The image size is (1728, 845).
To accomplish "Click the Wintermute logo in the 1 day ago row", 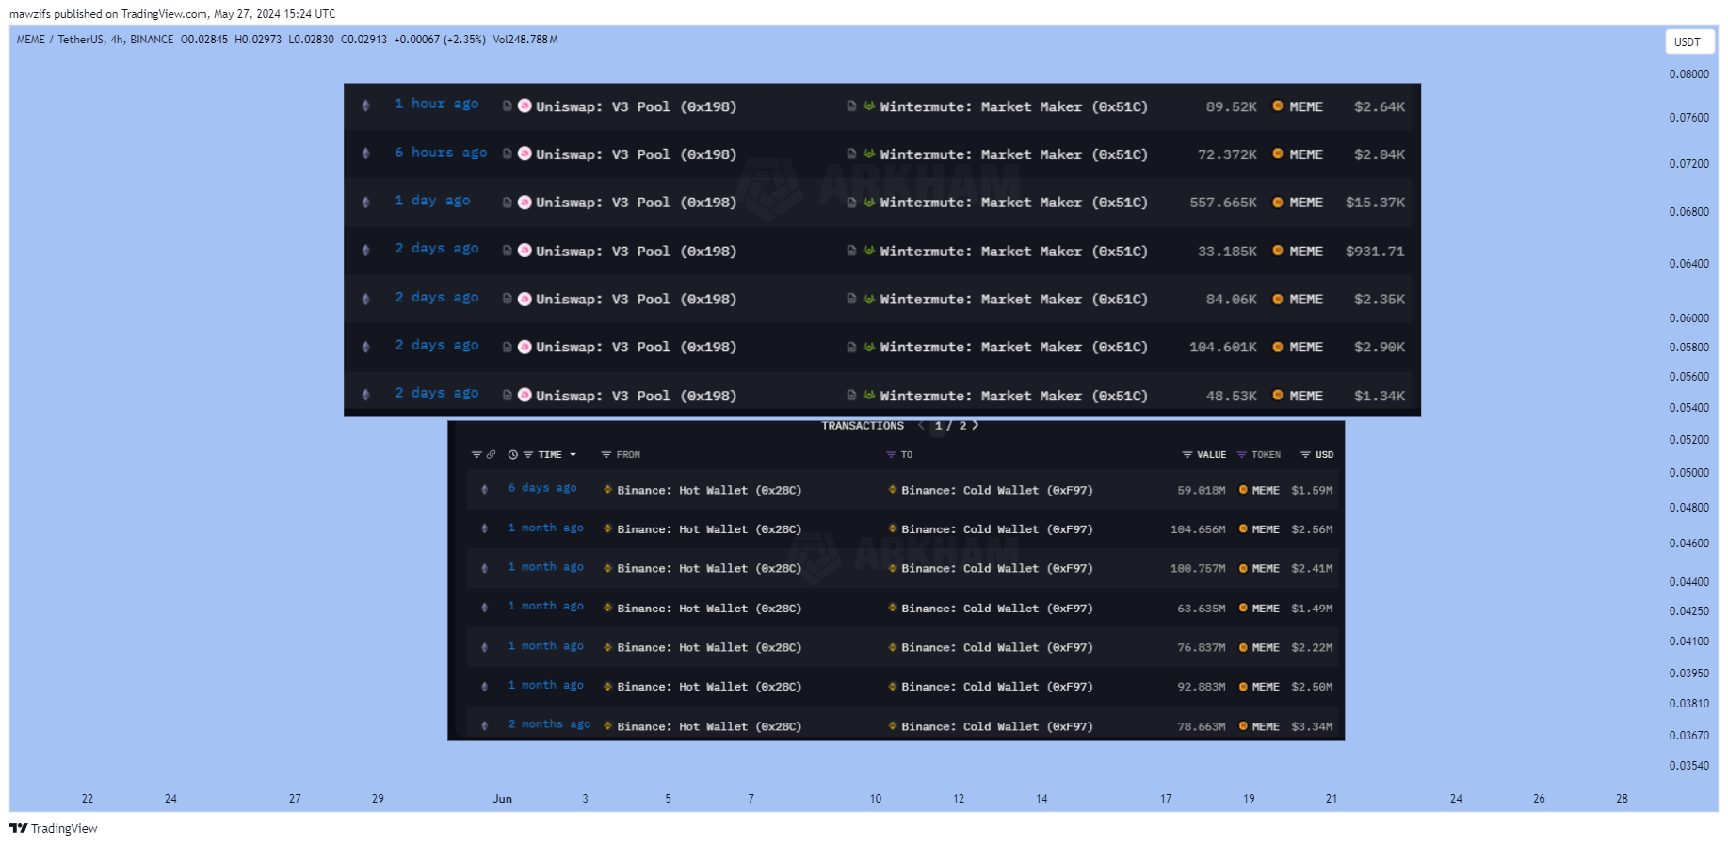I will [x=869, y=202].
